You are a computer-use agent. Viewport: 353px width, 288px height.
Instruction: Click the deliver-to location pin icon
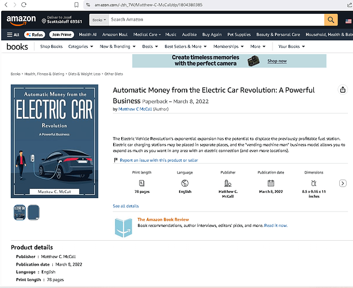point(44,21)
